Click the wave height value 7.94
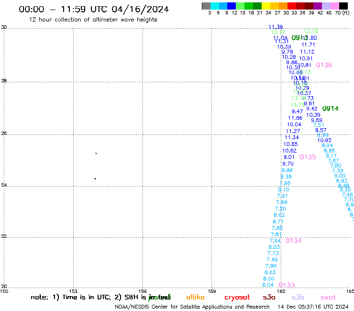 coord(275,241)
